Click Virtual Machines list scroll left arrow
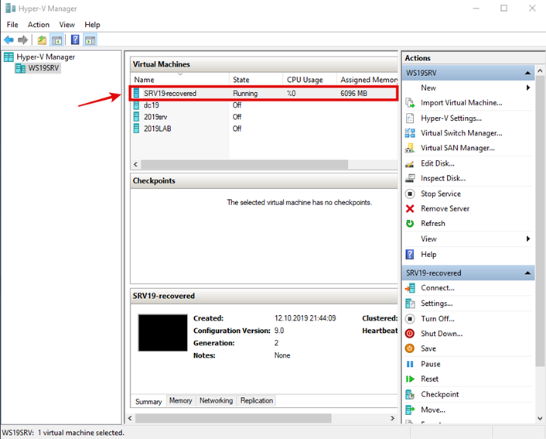 coord(135,164)
